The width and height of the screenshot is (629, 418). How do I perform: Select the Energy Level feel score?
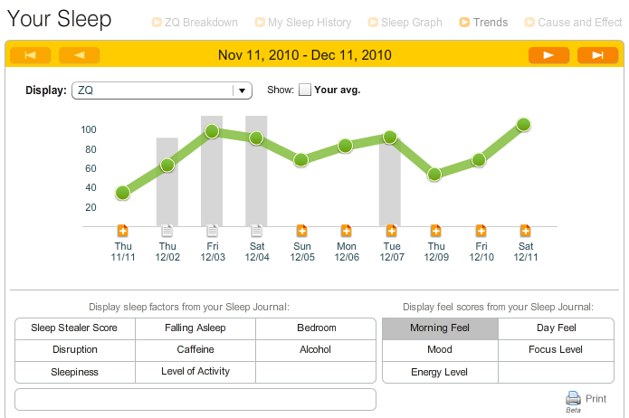440,372
